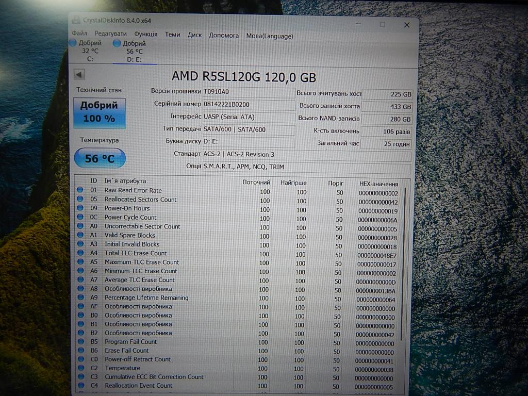Click the Добрий 100 % health status button

pyautogui.click(x=100, y=113)
